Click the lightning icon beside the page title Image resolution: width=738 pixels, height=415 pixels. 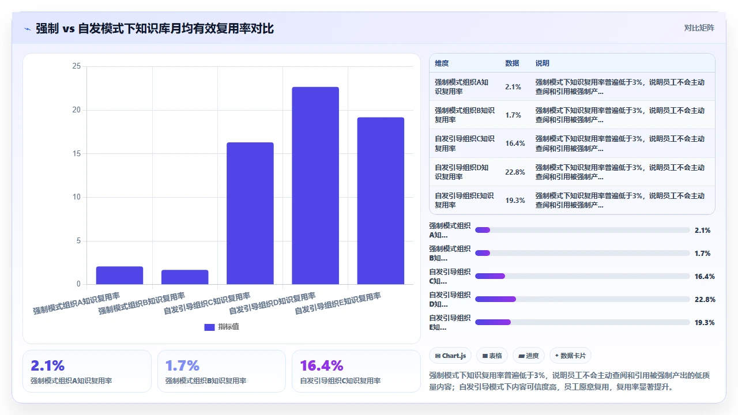(28, 29)
